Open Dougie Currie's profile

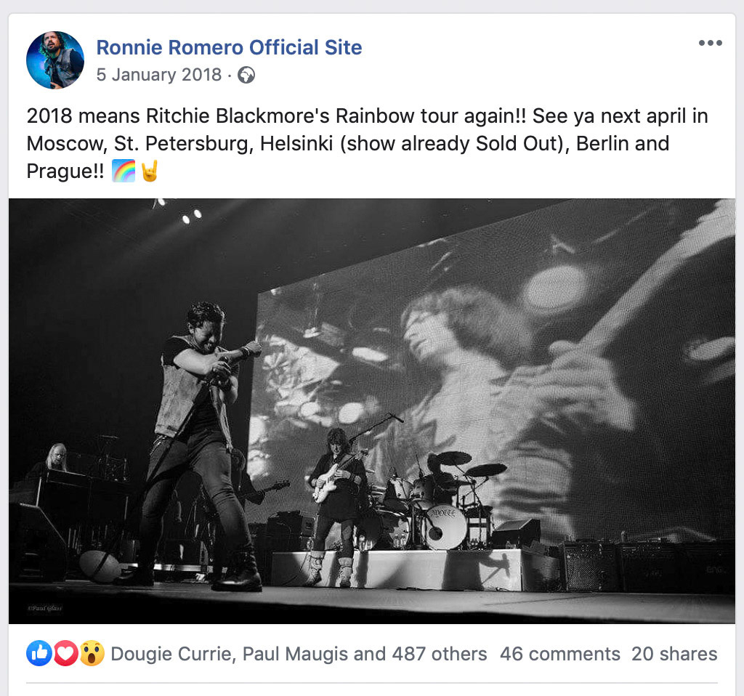point(172,654)
